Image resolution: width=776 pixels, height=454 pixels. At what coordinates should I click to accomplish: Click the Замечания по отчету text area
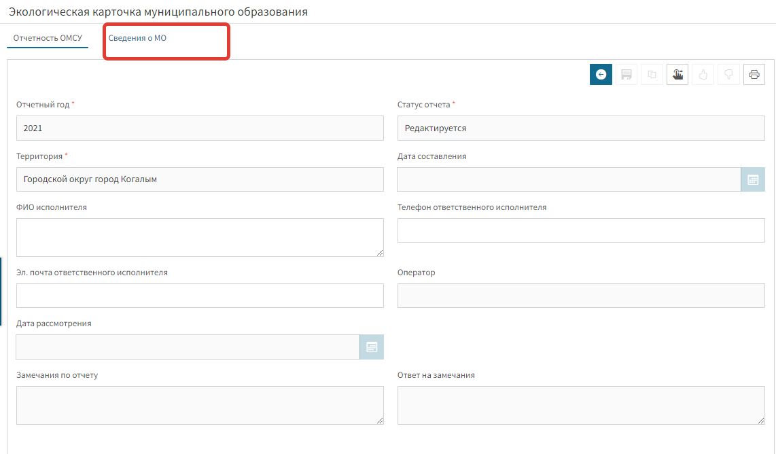pyautogui.click(x=200, y=406)
